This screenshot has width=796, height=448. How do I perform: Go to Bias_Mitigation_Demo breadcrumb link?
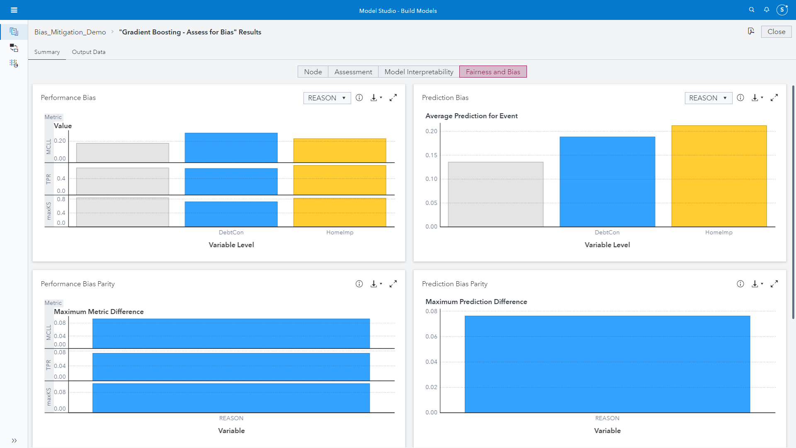tap(70, 32)
